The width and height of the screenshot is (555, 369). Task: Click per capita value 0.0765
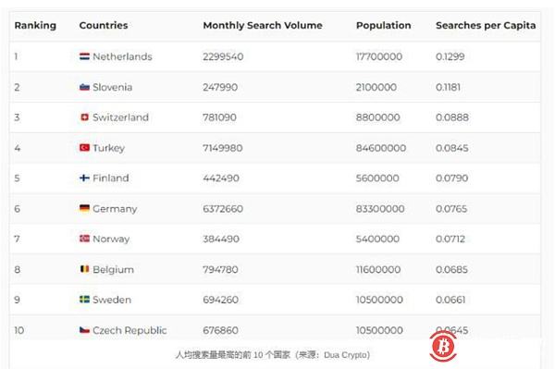click(451, 209)
